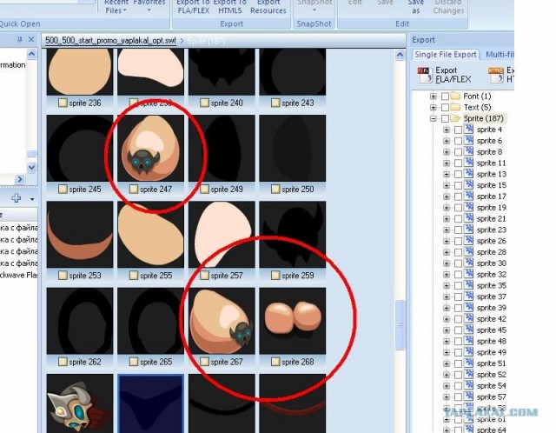
Task: Select Text (5) folder label
Action: click(477, 107)
